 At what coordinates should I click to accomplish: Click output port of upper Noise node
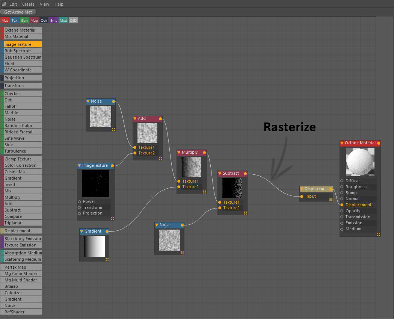pyautogui.click(x=113, y=101)
